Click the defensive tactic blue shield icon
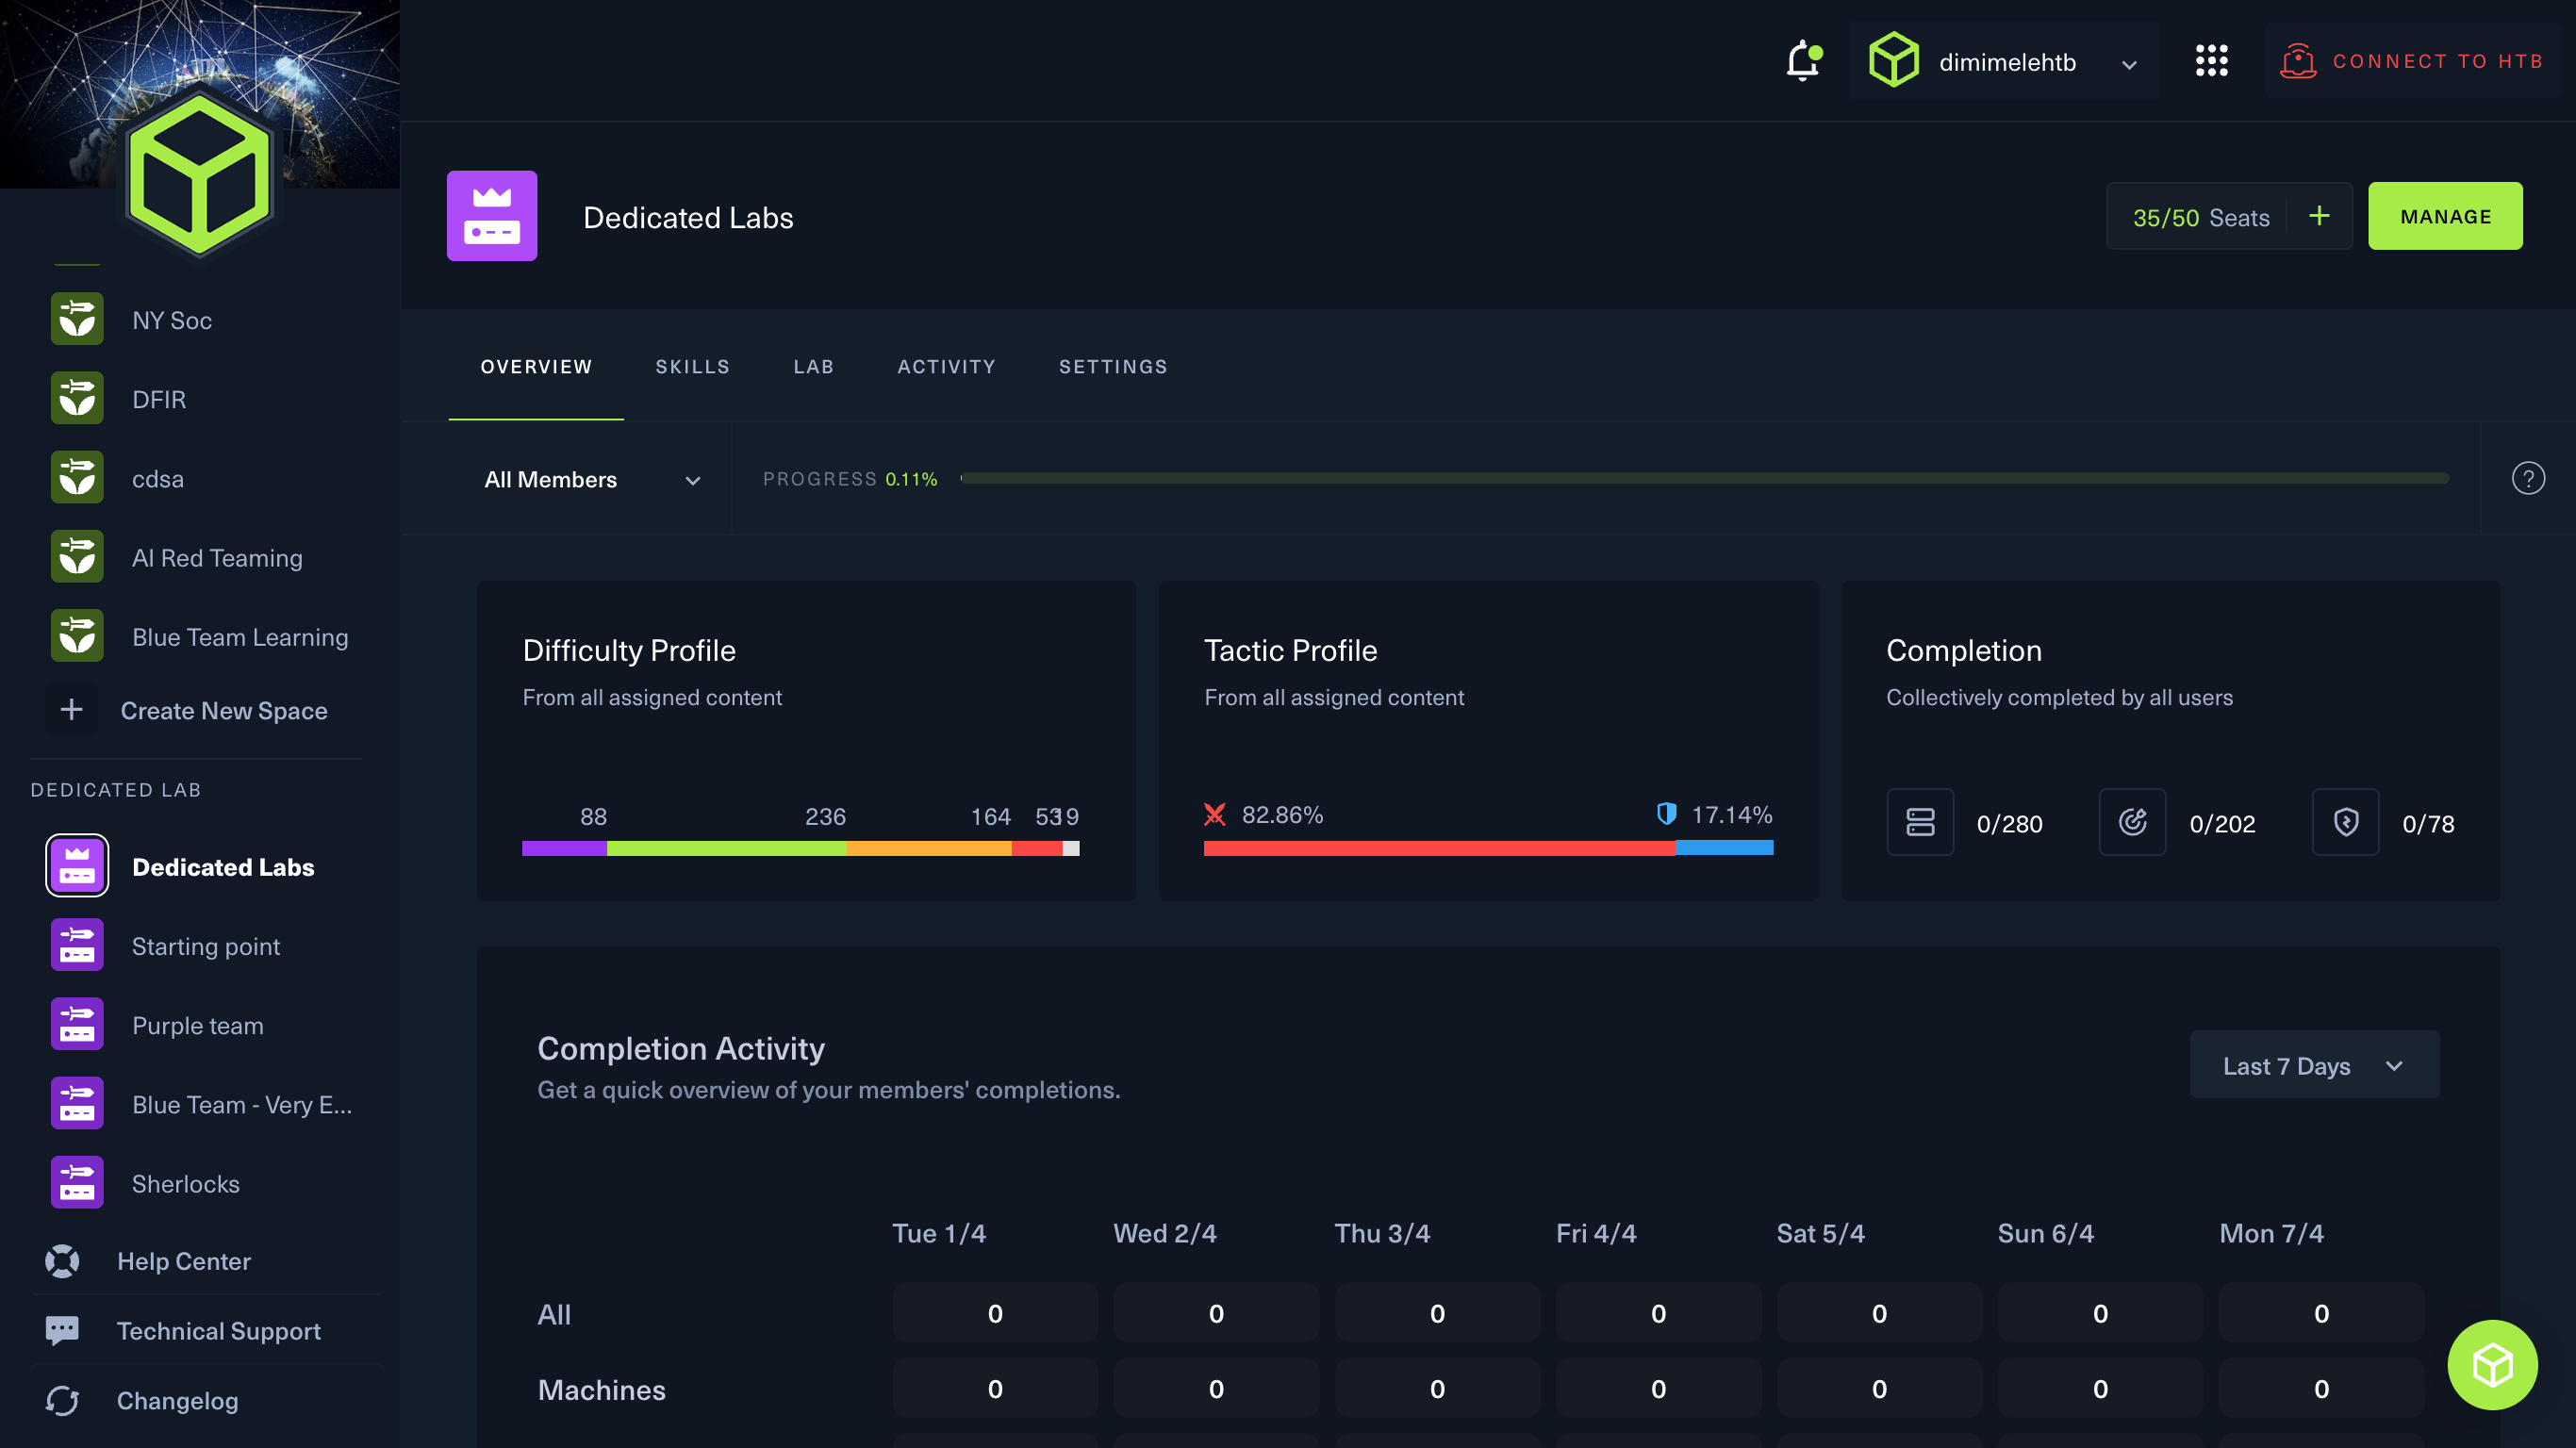 [x=1666, y=814]
